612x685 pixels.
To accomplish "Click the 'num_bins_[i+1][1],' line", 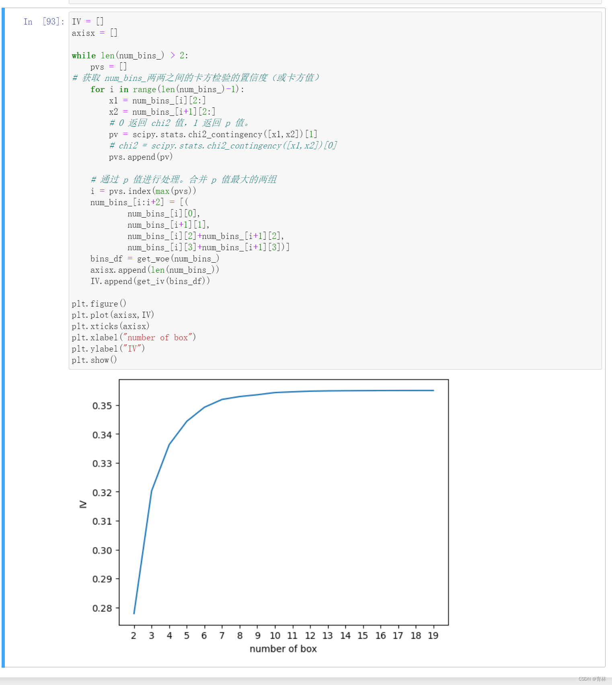I will (x=168, y=225).
